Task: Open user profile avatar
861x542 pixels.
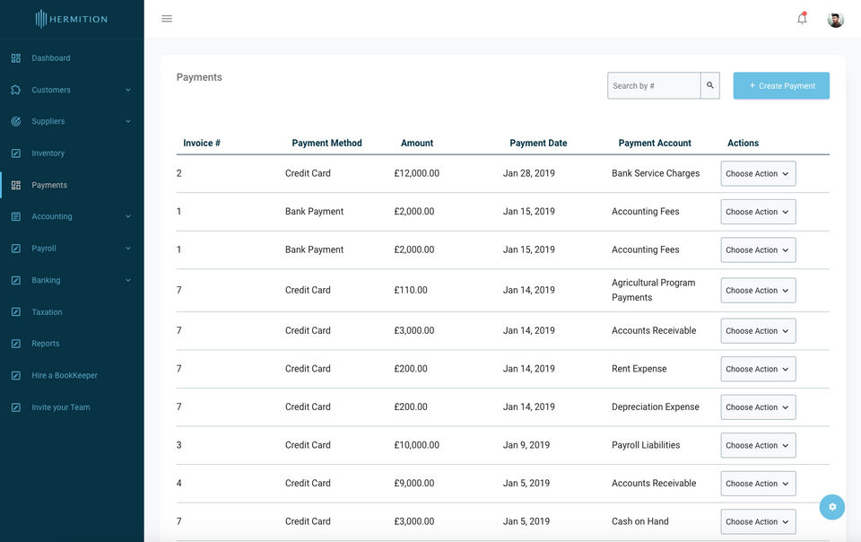Action: [x=835, y=19]
